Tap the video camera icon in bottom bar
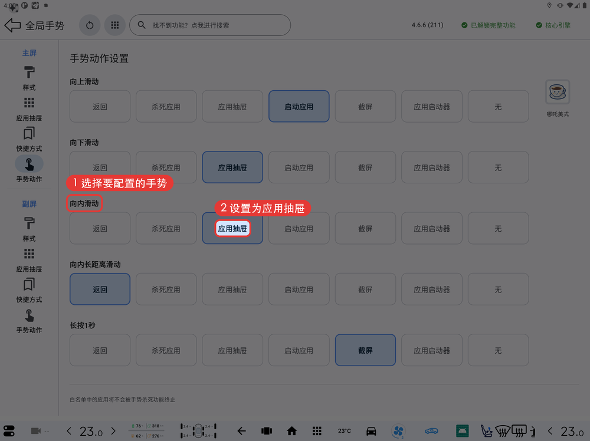This screenshot has width=590, height=441. click(x=36, y=431)
